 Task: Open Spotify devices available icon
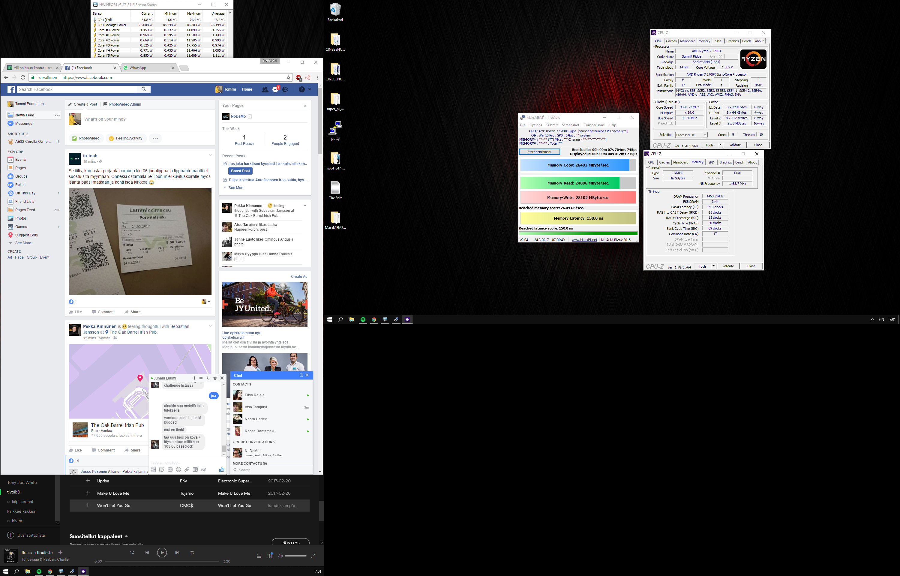point(270,555)
